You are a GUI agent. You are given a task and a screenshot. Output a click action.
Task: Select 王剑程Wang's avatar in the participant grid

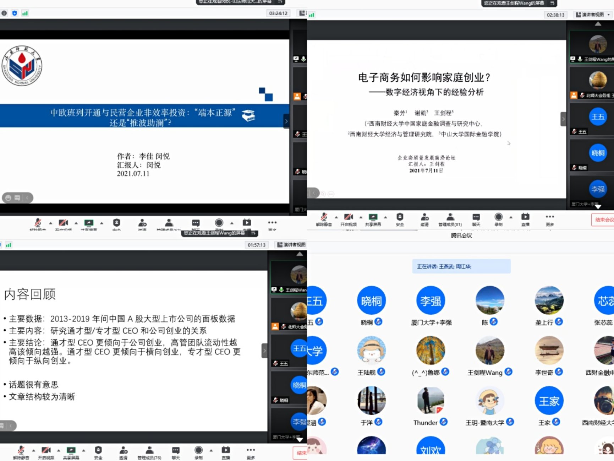tap(490, 351)
